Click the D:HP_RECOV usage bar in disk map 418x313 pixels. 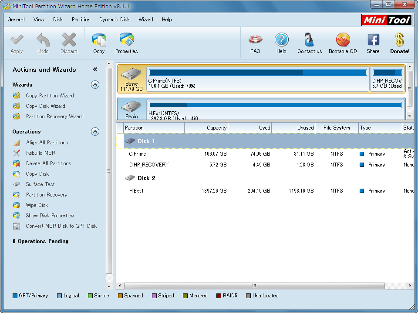[x=387, y=72]
